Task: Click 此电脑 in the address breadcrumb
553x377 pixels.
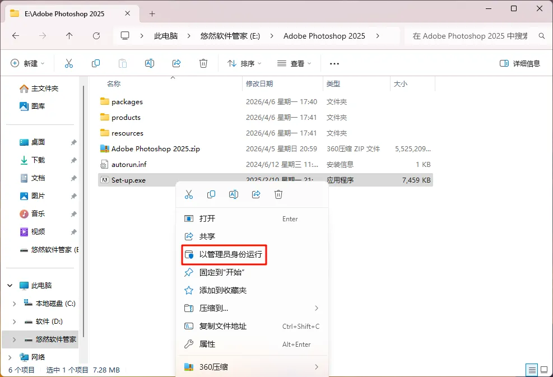Action: pos(166,36)
